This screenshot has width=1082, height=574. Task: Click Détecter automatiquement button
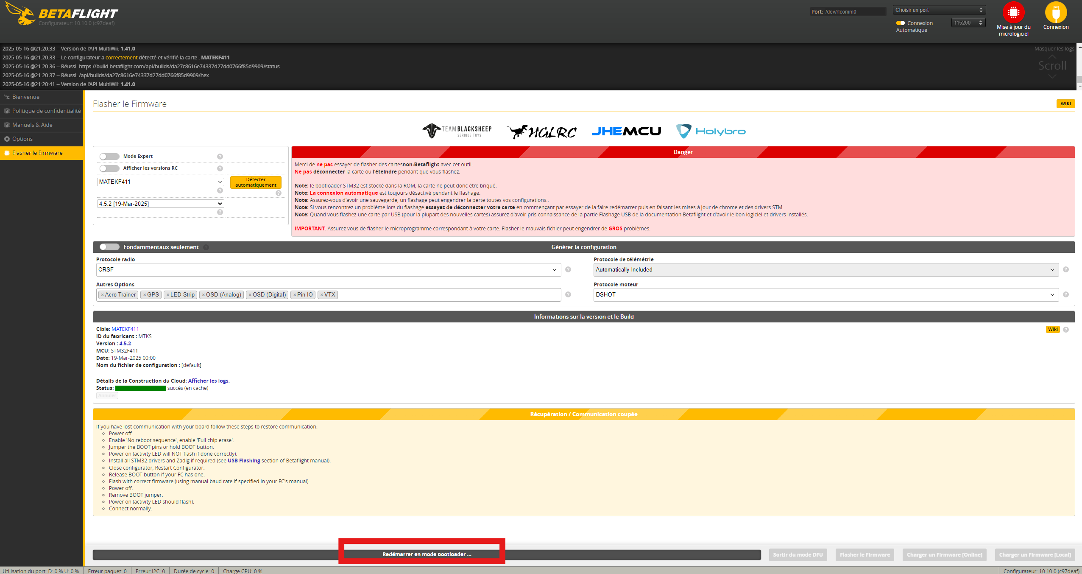256,182
